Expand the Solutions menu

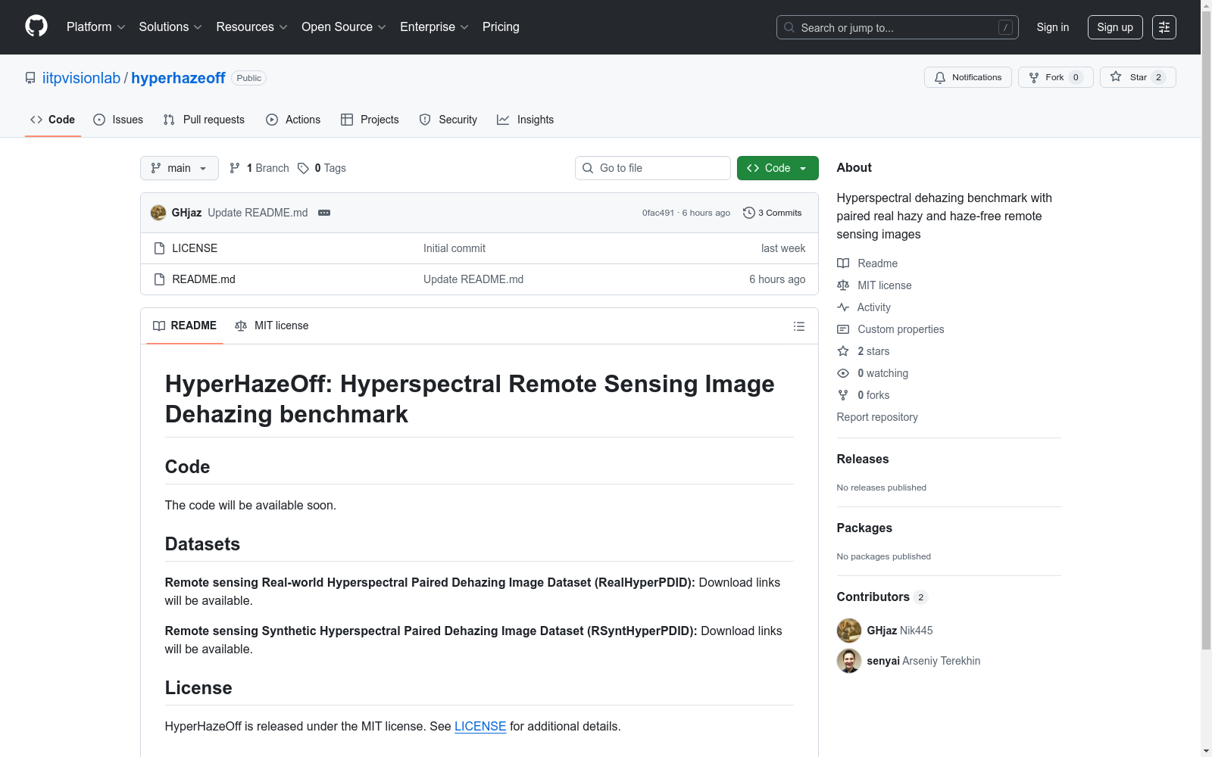(170, 26)
